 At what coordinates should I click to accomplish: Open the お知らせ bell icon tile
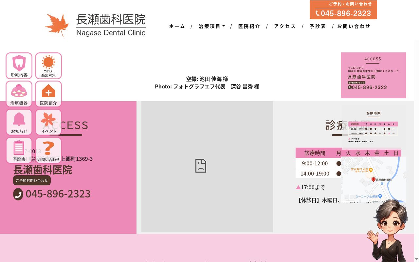tap(19, 122)
